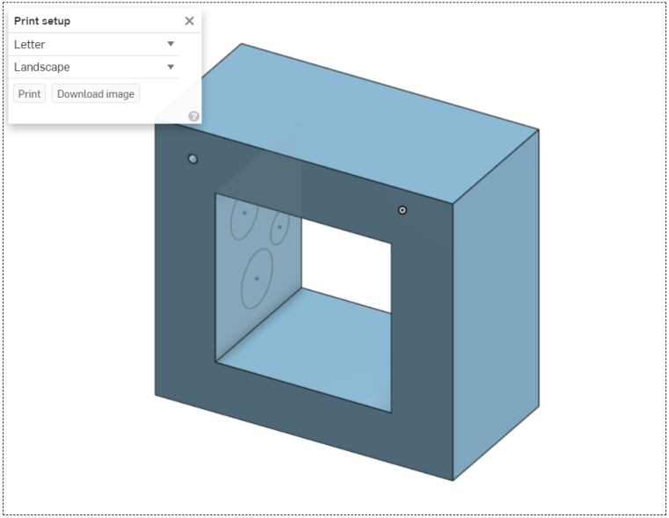Click the center point of the largest ellipse
Screen dimensions: 669x518
257,279
